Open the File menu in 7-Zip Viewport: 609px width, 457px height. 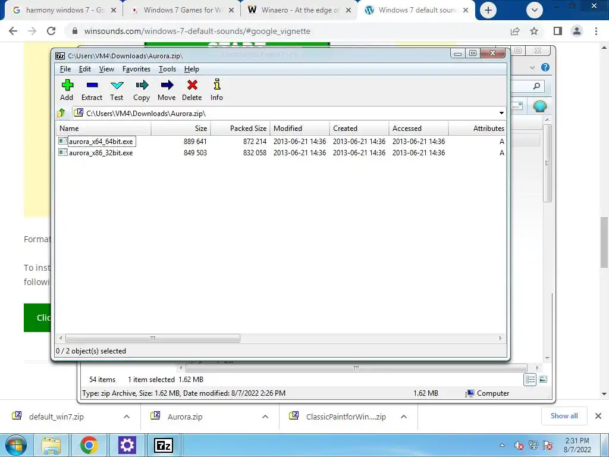[65, 69]
